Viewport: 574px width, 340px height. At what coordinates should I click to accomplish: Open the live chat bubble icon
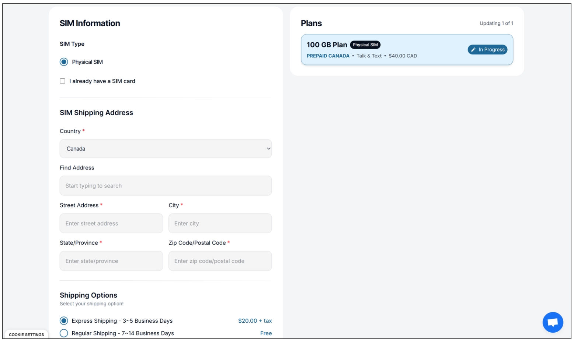552,322
